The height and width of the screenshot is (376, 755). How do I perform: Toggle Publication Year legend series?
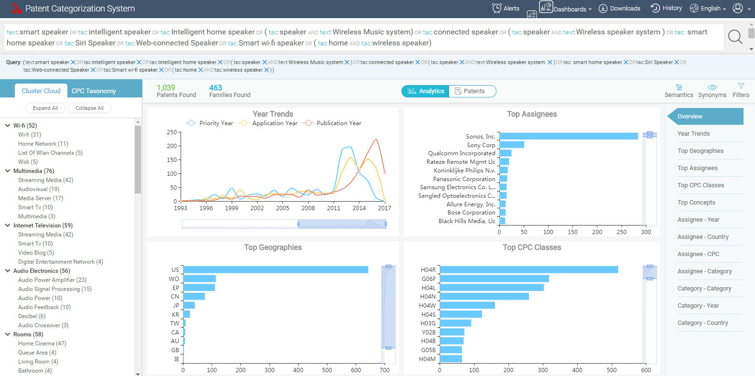tap(333, 123)
